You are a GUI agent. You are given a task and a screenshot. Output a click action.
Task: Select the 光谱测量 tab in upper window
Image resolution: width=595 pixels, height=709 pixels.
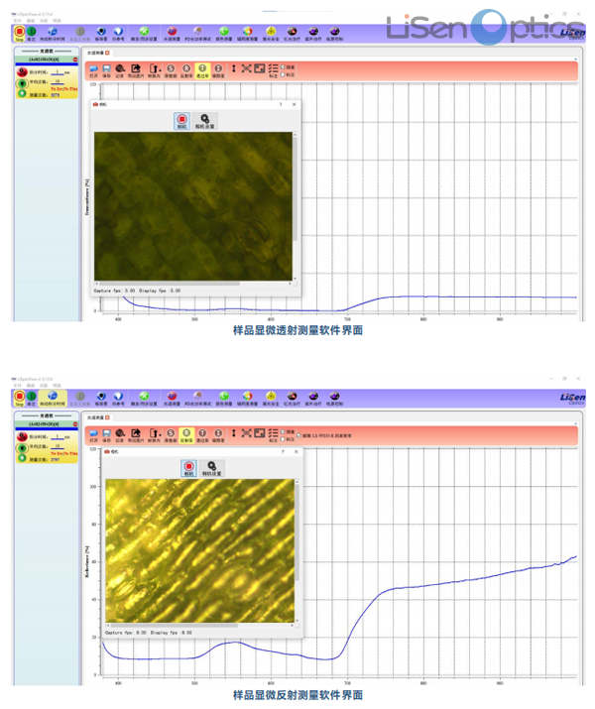coord(95,53)
